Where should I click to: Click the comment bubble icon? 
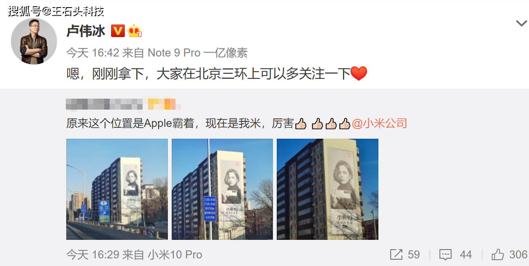pos(446,255)
